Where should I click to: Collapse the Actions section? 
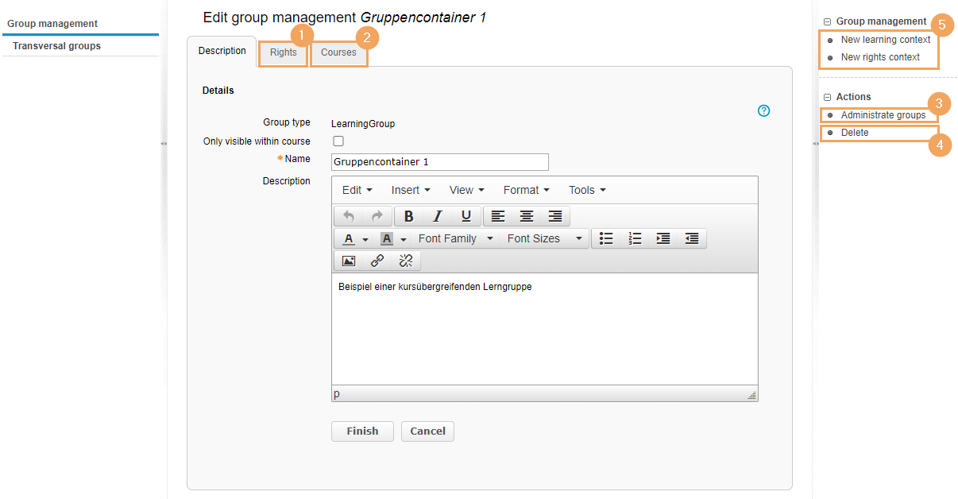pos(828,97)
